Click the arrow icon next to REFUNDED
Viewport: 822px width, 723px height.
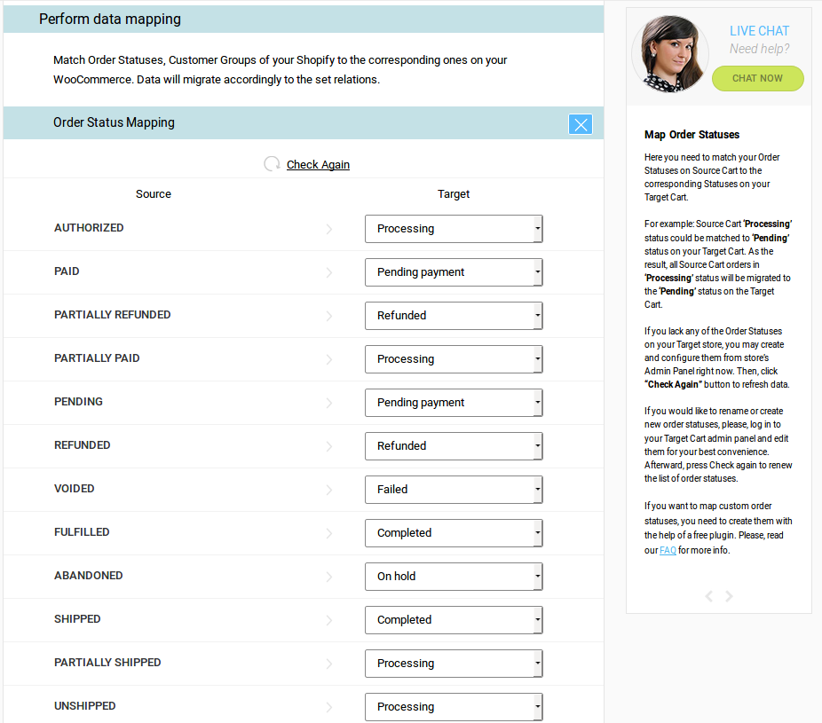point(329,446)
